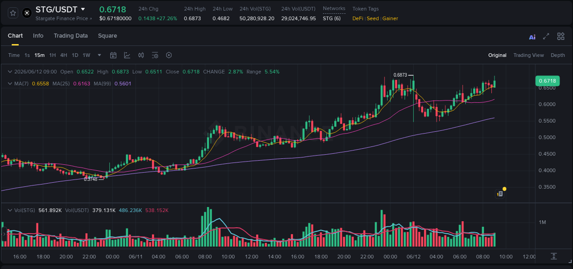
Task: Click the current price tag 0.6718 on axis
Action: (547, 81)
